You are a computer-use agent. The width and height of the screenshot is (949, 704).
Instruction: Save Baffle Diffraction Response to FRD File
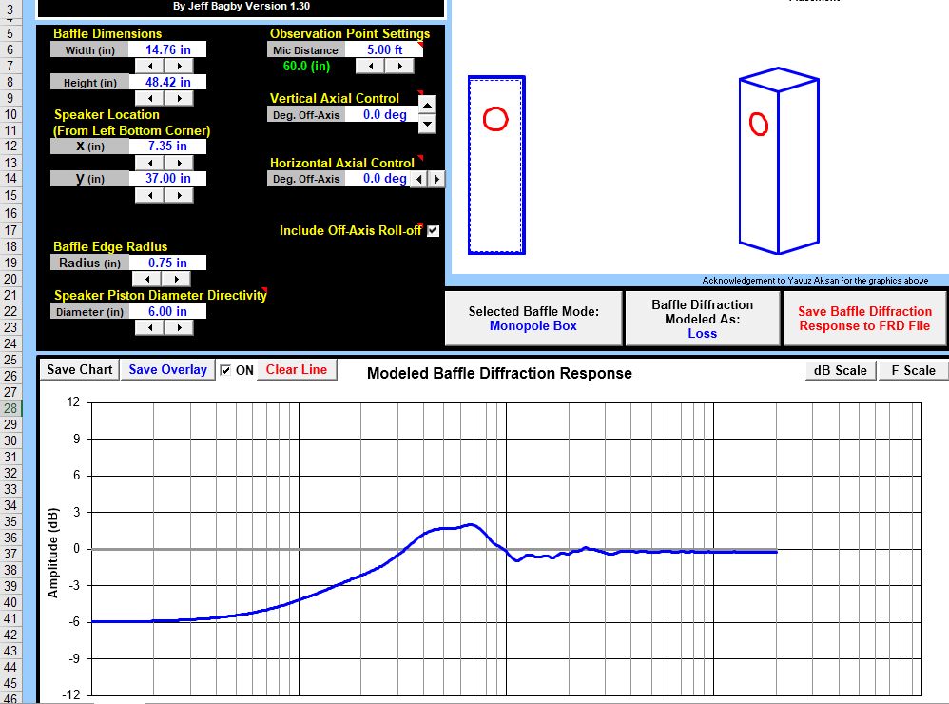coord(865,319)
